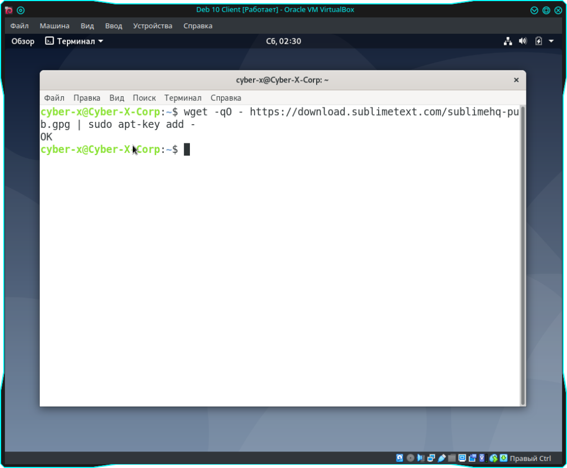Expand the system menu arrow in top panel
The width and height of the screenshot is (567, 468).
(x=551, y=41)
